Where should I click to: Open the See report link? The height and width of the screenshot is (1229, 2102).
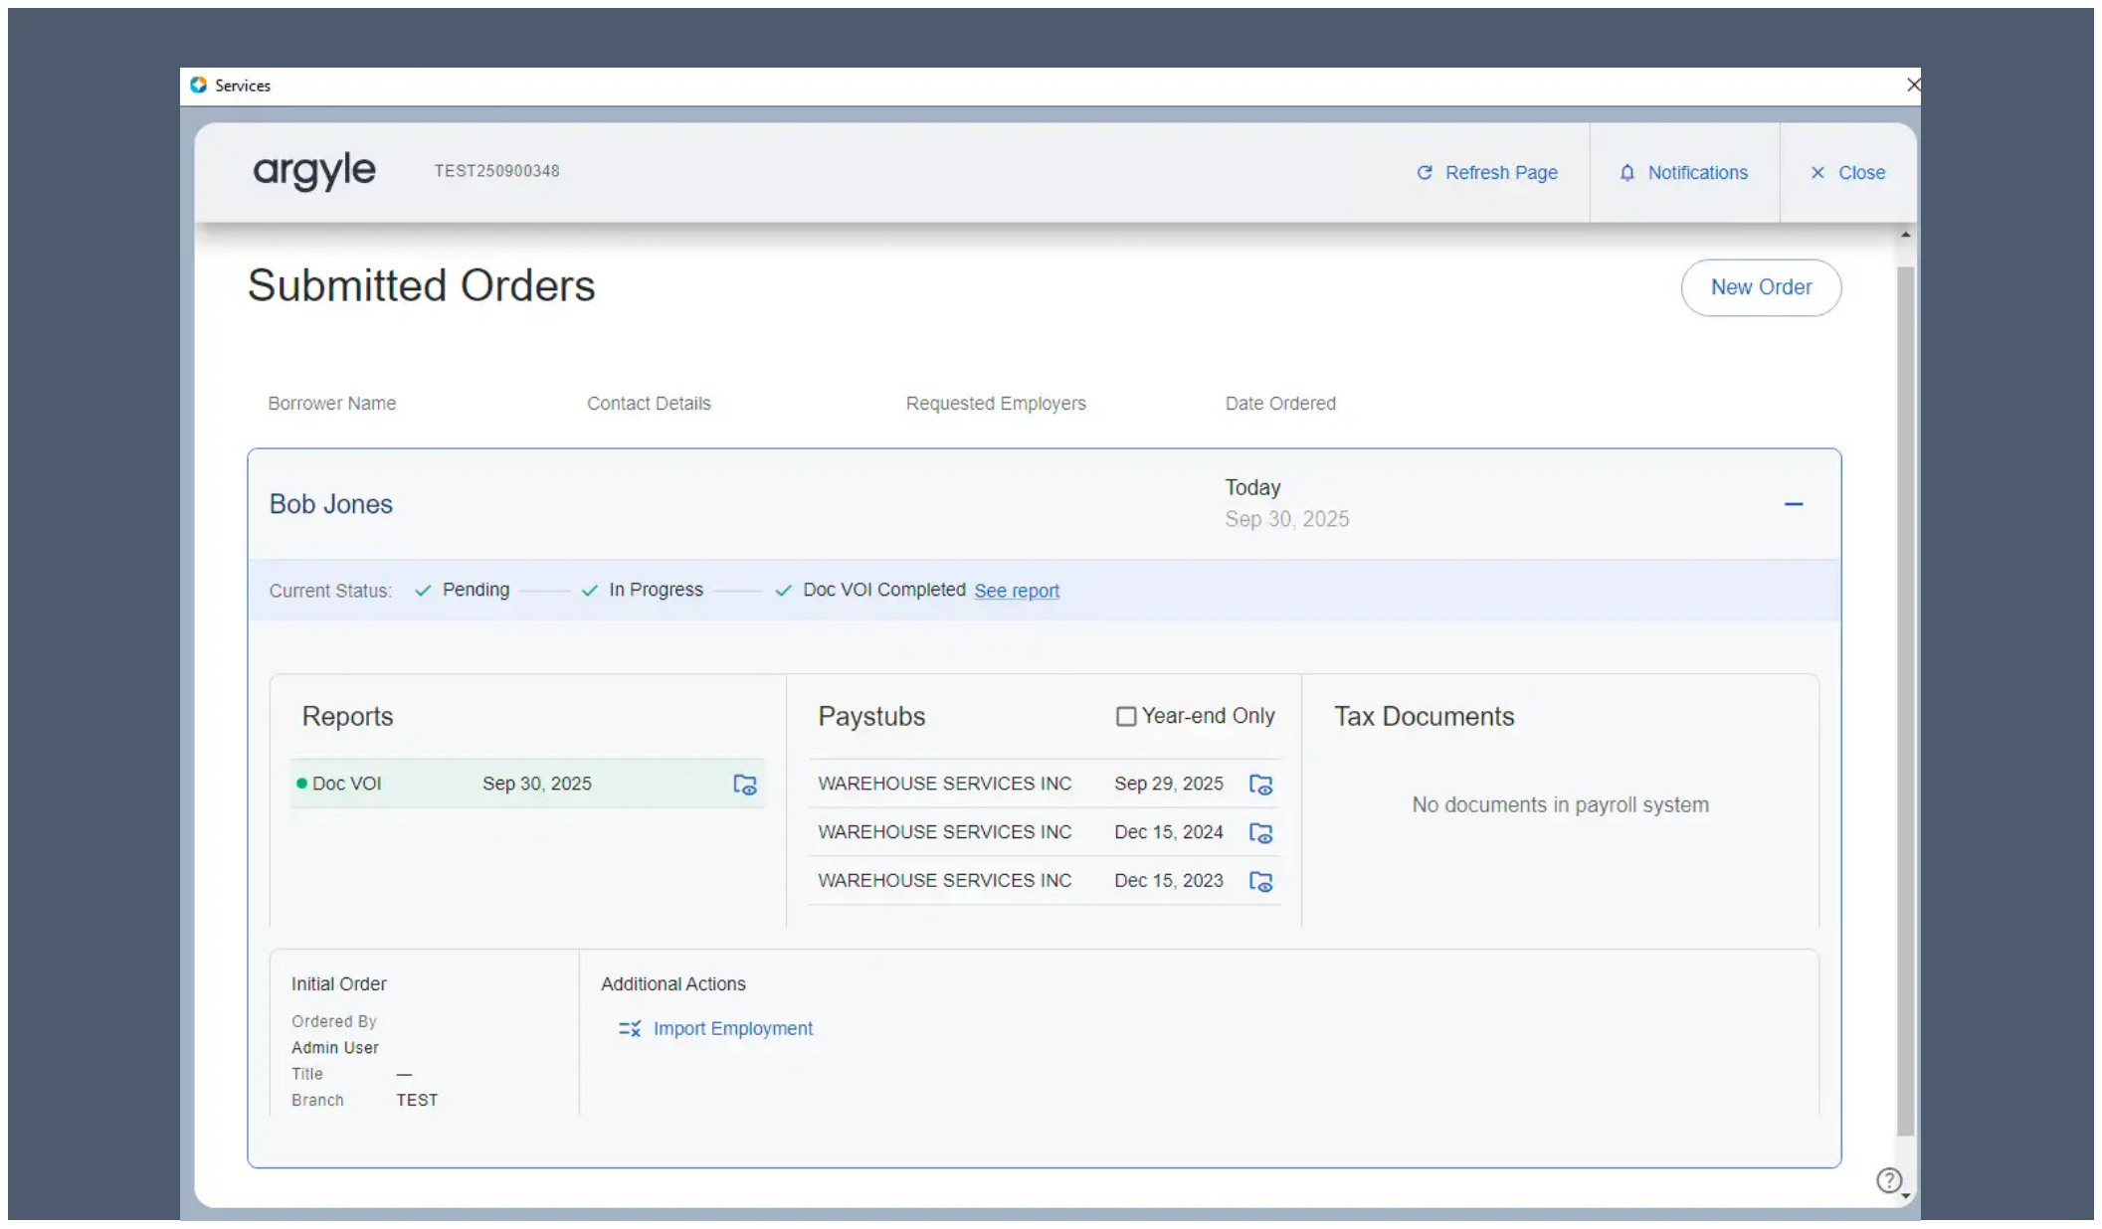[1017, 591]
